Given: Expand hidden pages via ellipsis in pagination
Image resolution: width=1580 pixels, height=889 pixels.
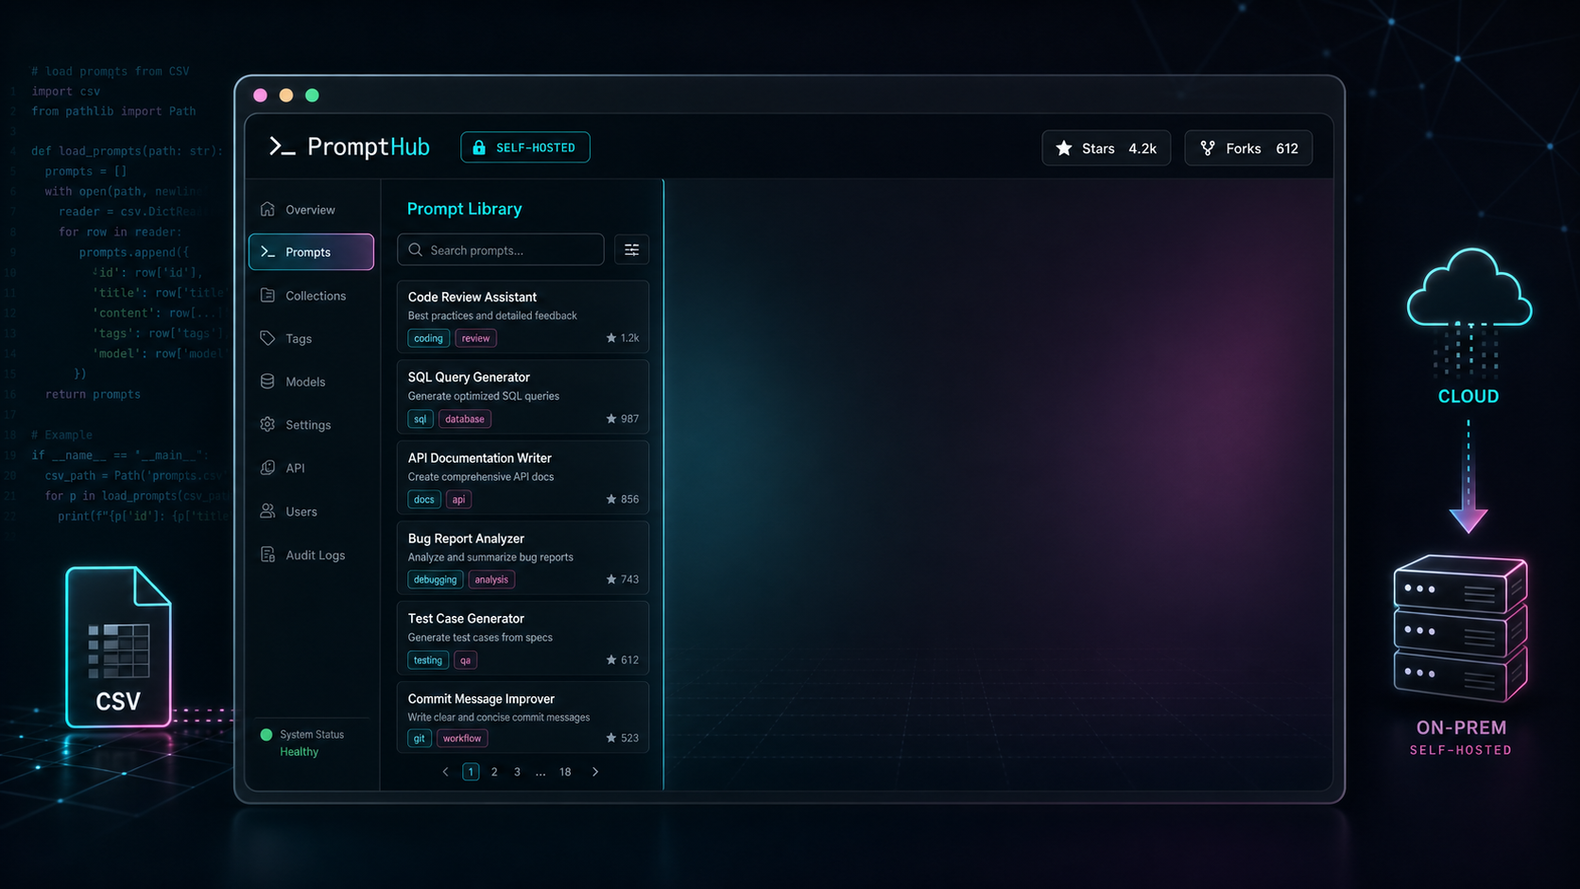Looking at the screenshot, I should [541, 772].
